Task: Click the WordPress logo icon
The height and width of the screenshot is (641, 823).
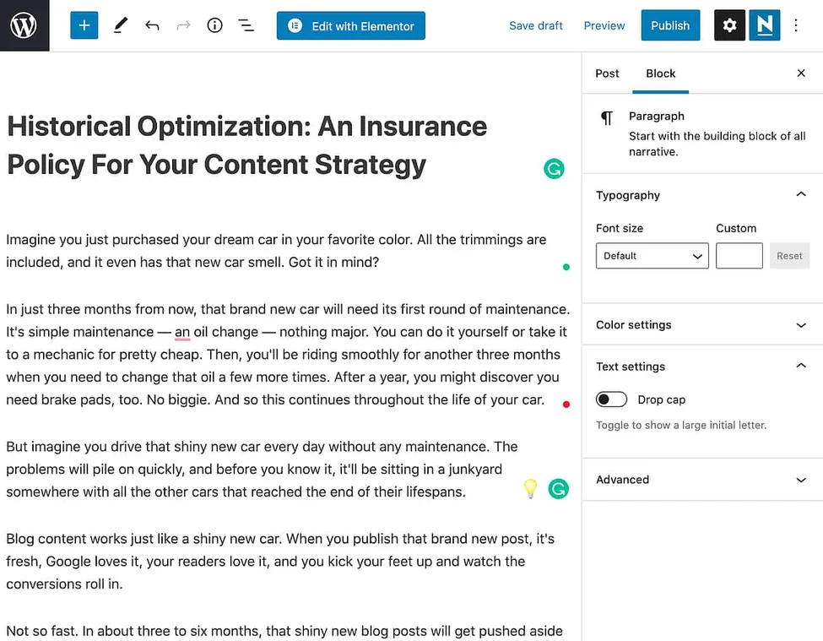Action: coord(24,25)
